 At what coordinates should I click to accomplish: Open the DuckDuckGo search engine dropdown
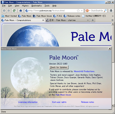coord(88,11)
